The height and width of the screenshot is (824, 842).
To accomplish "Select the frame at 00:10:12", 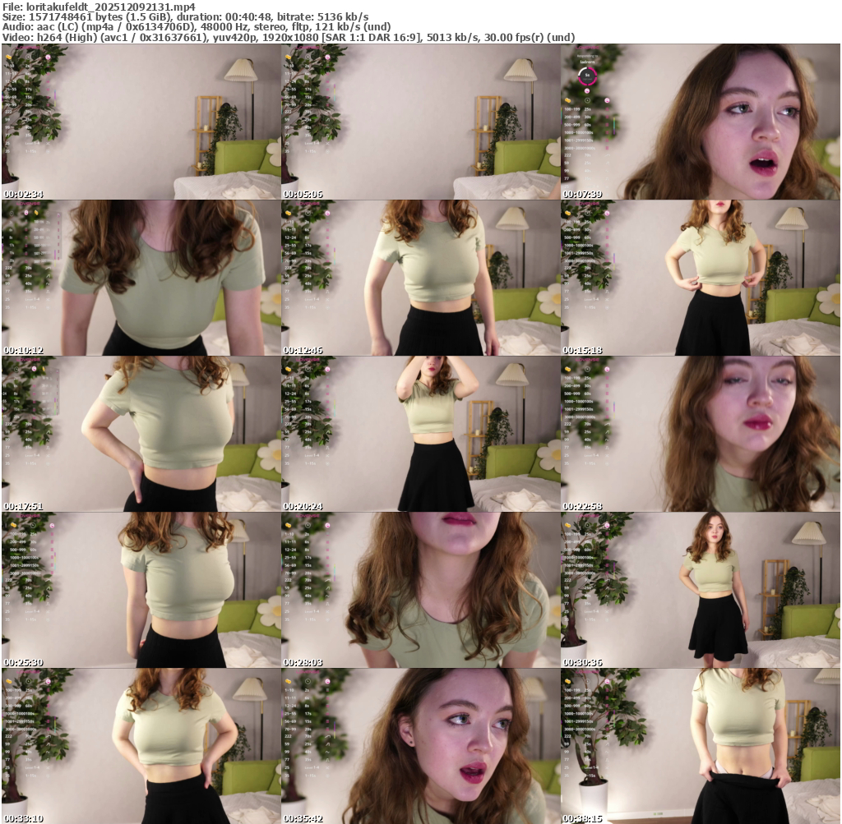I will [x=141, y=278].
